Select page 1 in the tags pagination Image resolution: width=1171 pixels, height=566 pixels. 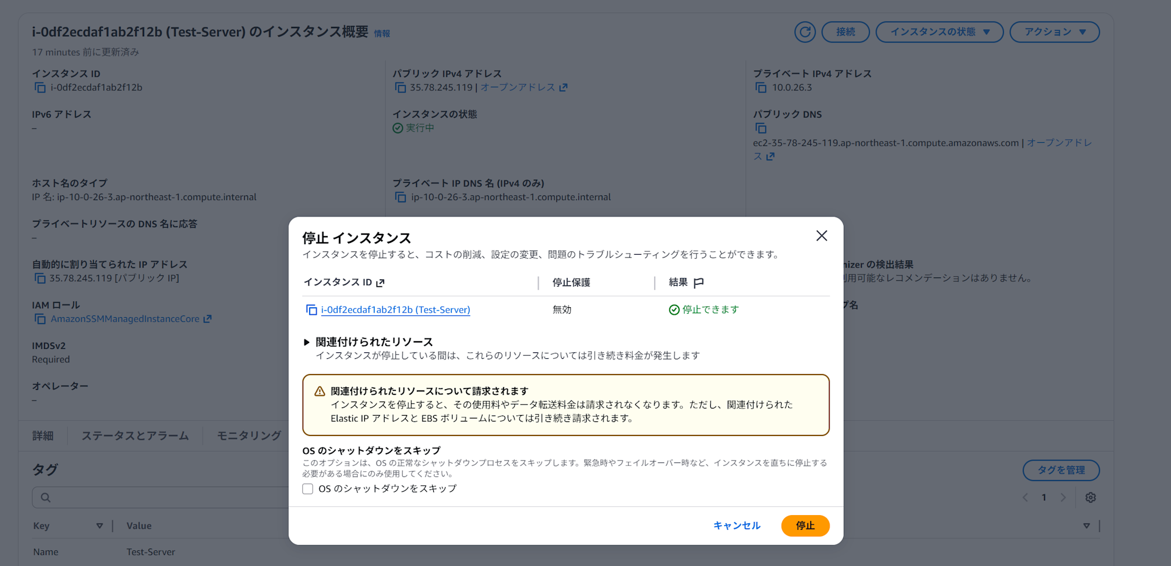(x=1044, y=498)
